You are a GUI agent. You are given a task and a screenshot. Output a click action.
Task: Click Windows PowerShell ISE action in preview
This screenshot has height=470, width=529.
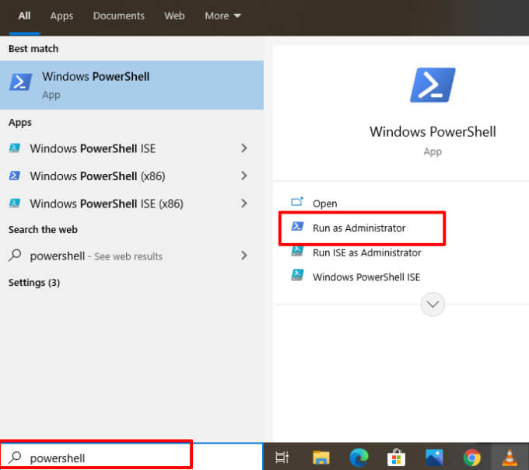[x=366, y=277]
